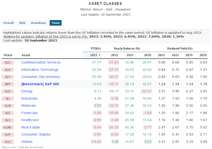Sort by 2022 yearly returns column
This screenshot has height=149, width=212.
click(x=114, y=55)
